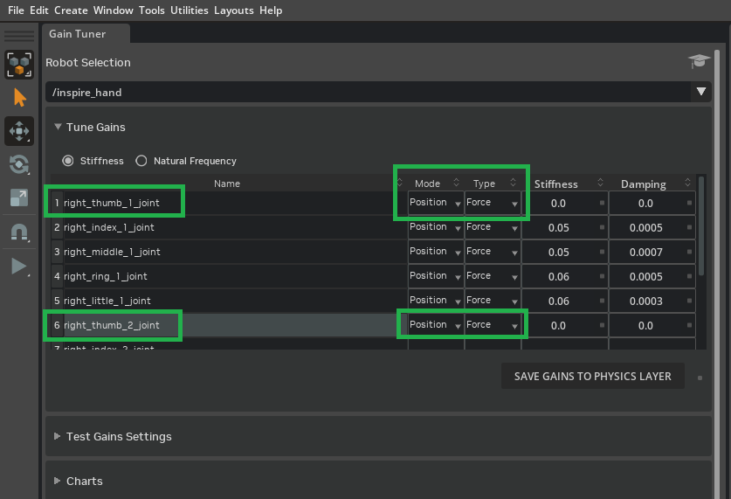Viewport: 731px width, 499px height.
Task: Select the right_ring_1_joint row name
Action: pos(106,276)
